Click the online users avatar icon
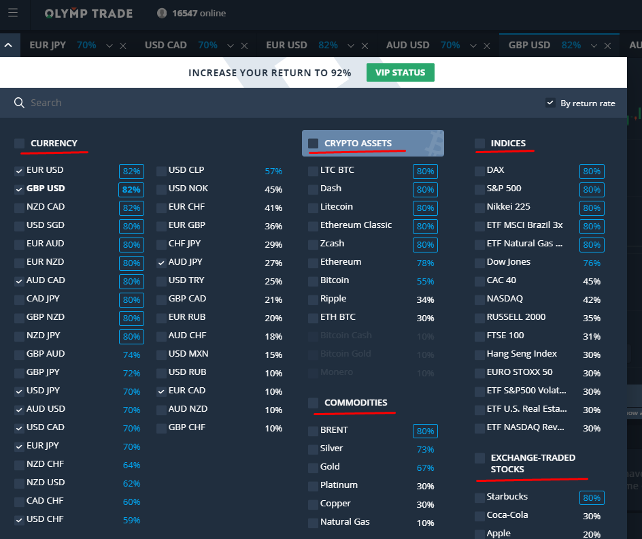 click(162, 13)
